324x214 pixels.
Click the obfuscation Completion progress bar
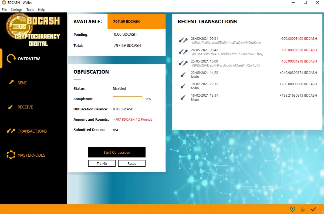127,99
